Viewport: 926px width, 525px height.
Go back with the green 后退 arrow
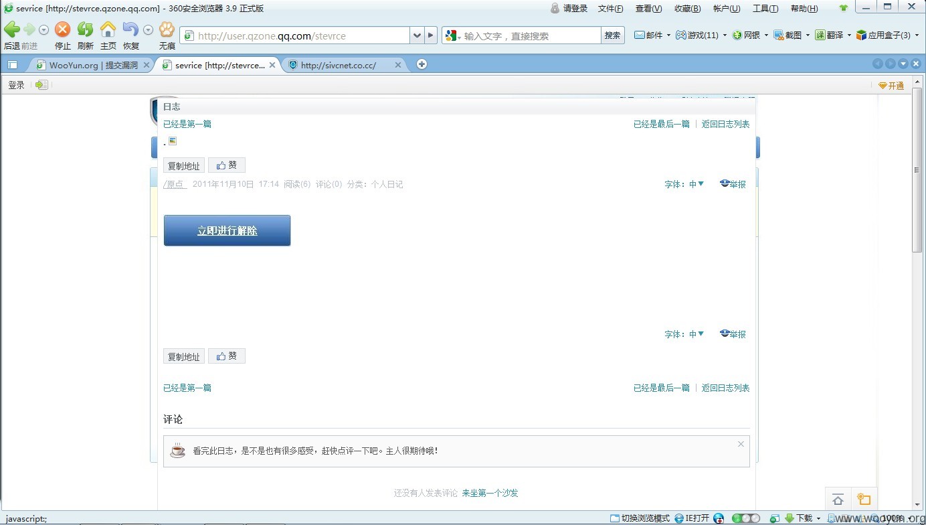coord(11,29)
